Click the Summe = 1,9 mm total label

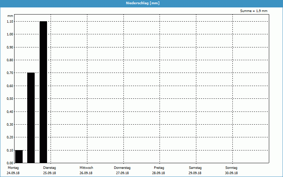[x=254, y=11]
